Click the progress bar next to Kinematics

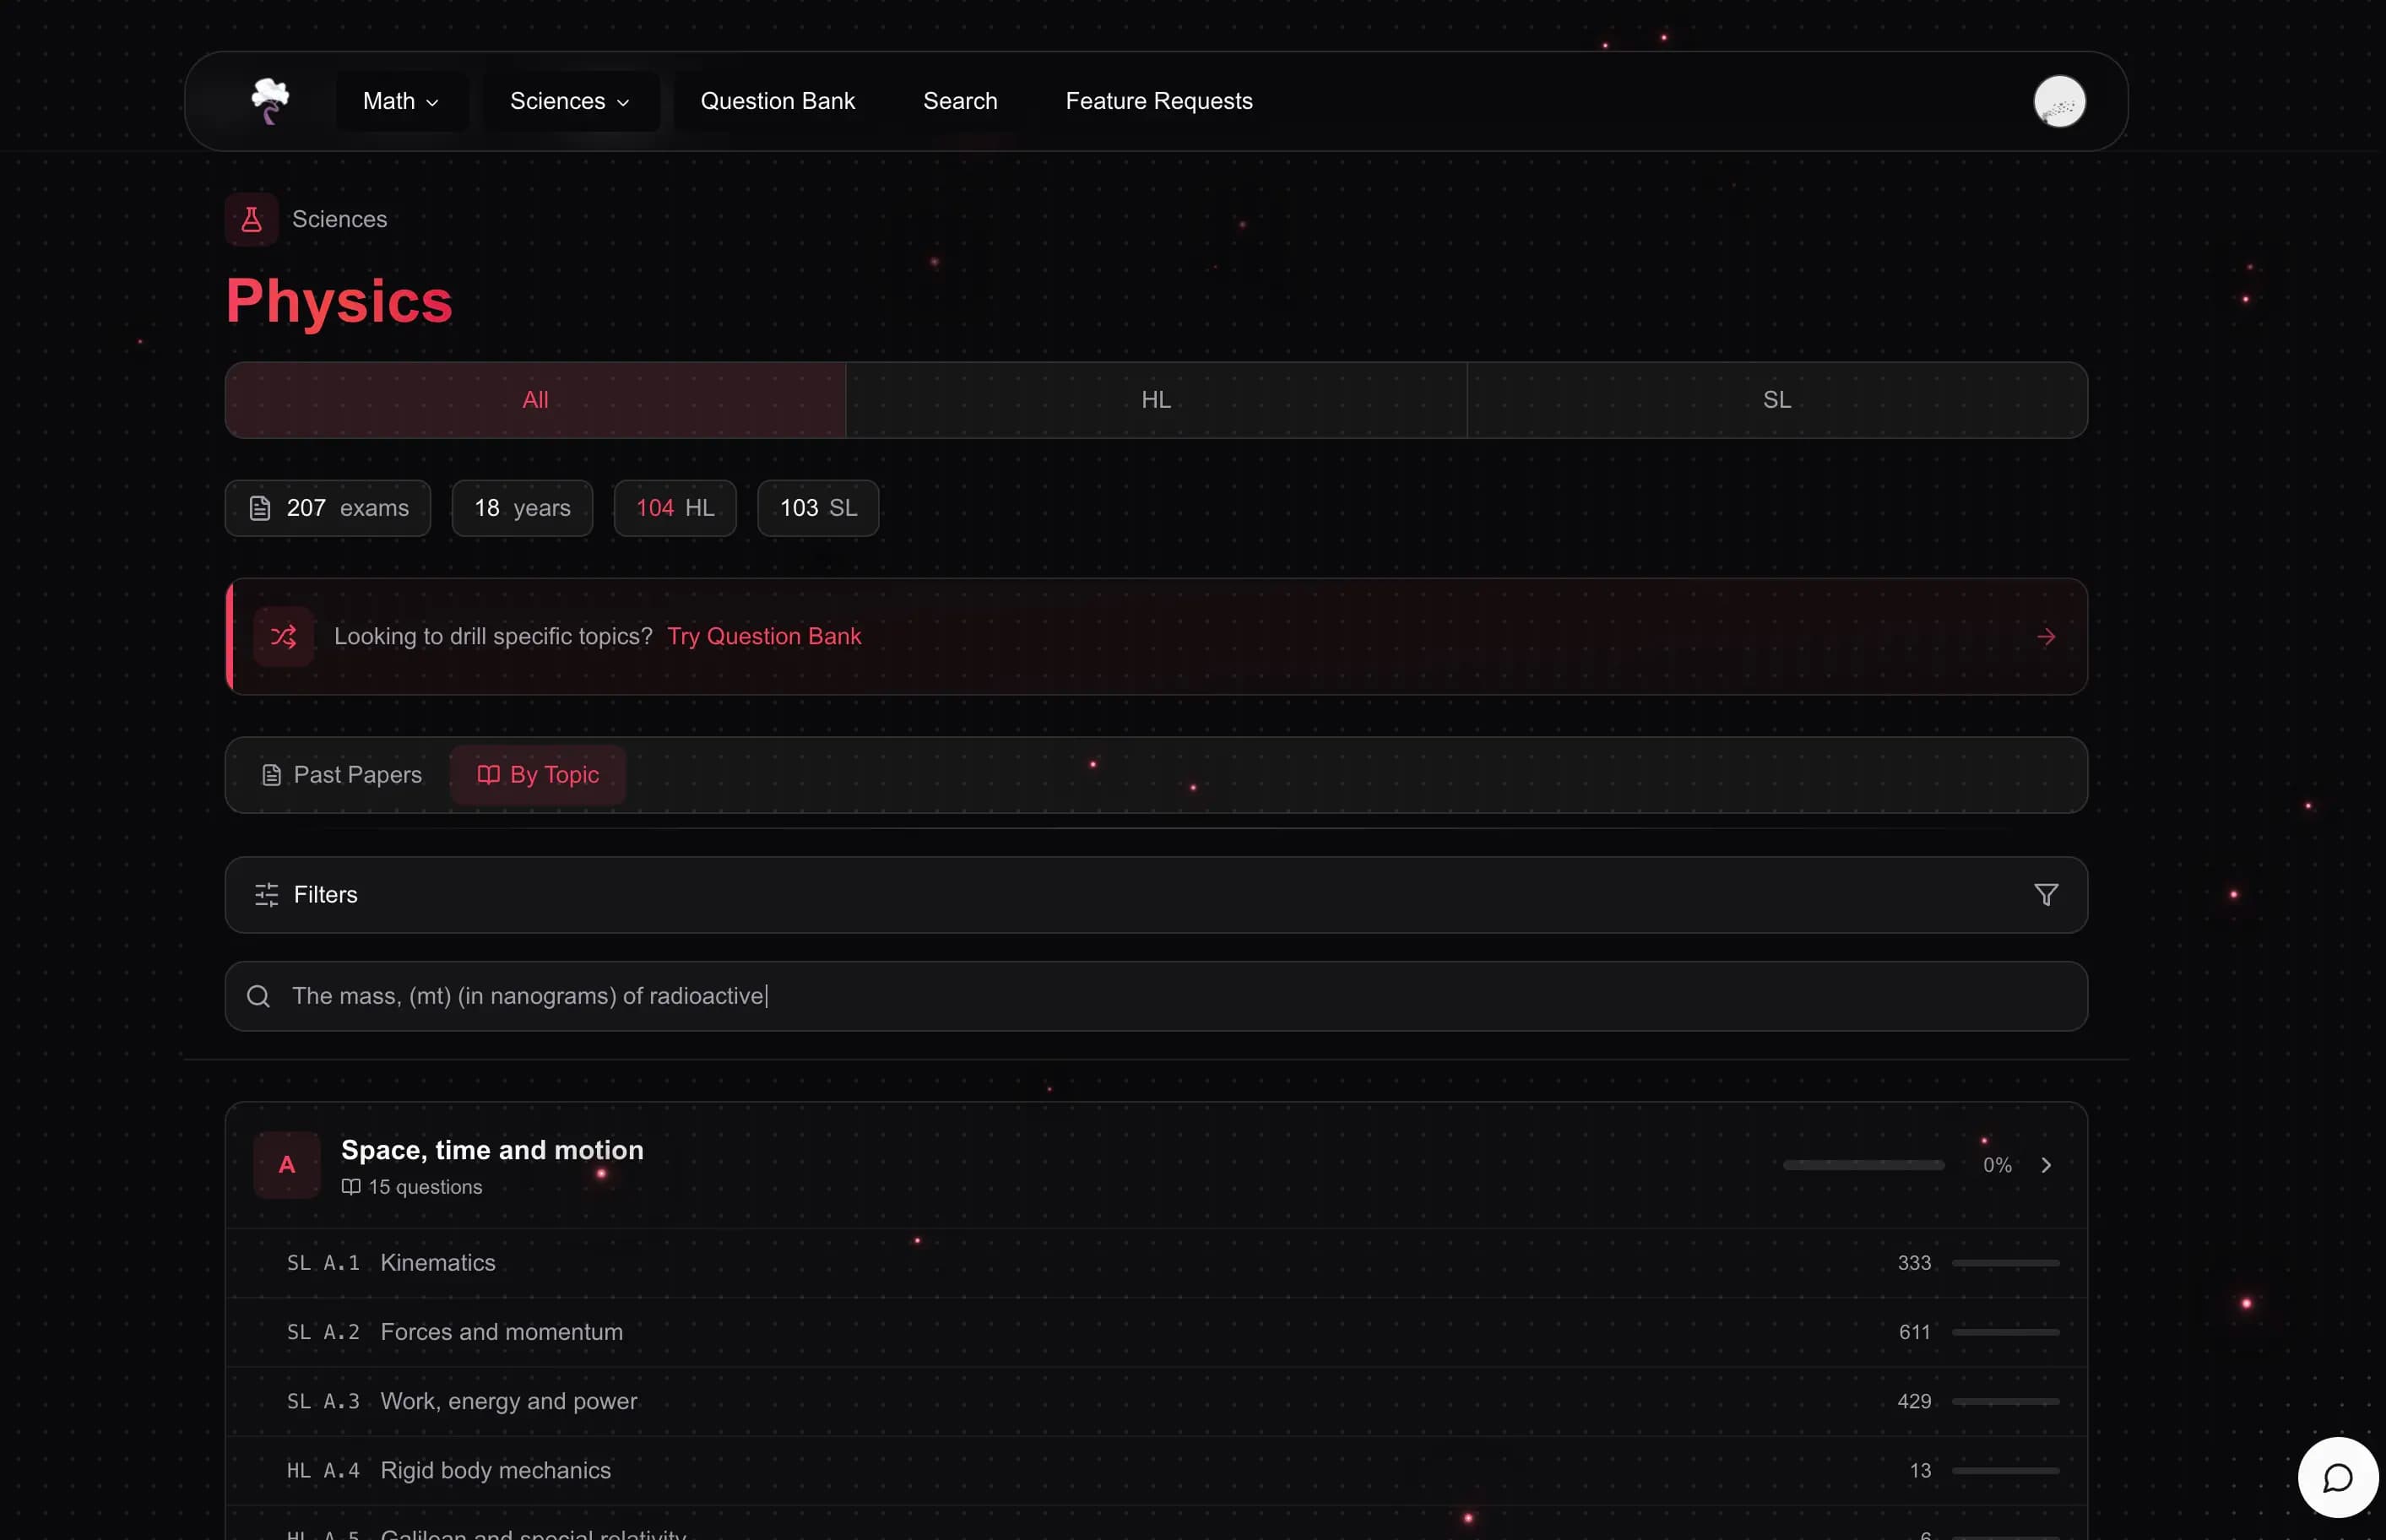[x=2005, y=1262]
